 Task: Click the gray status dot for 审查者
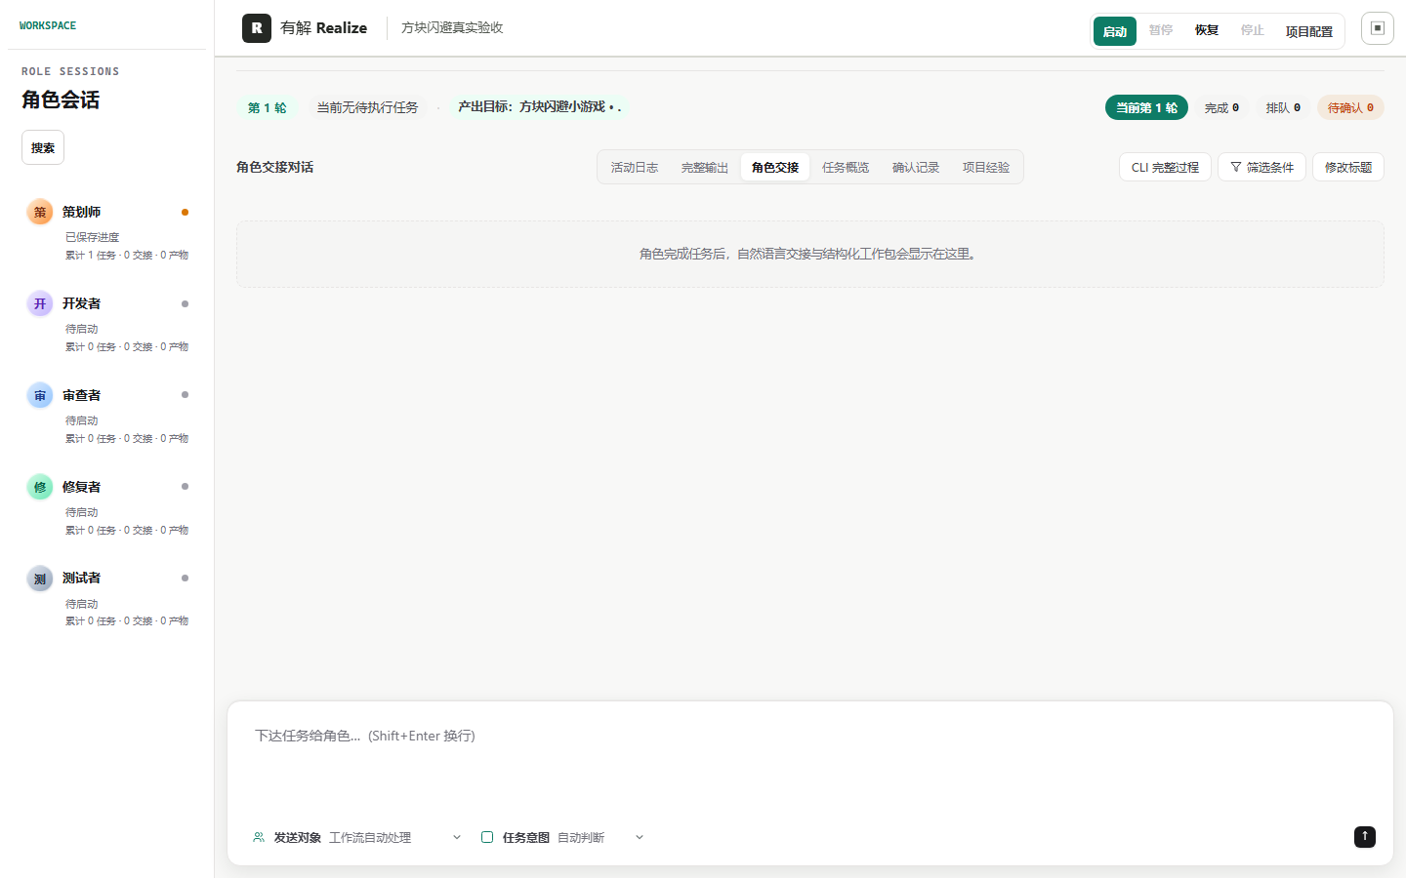click(x=185, y=395)
